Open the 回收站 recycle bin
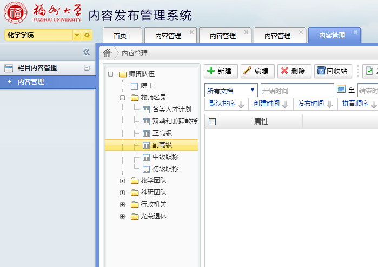Screen dimensions: 378x267 [333, 71]
